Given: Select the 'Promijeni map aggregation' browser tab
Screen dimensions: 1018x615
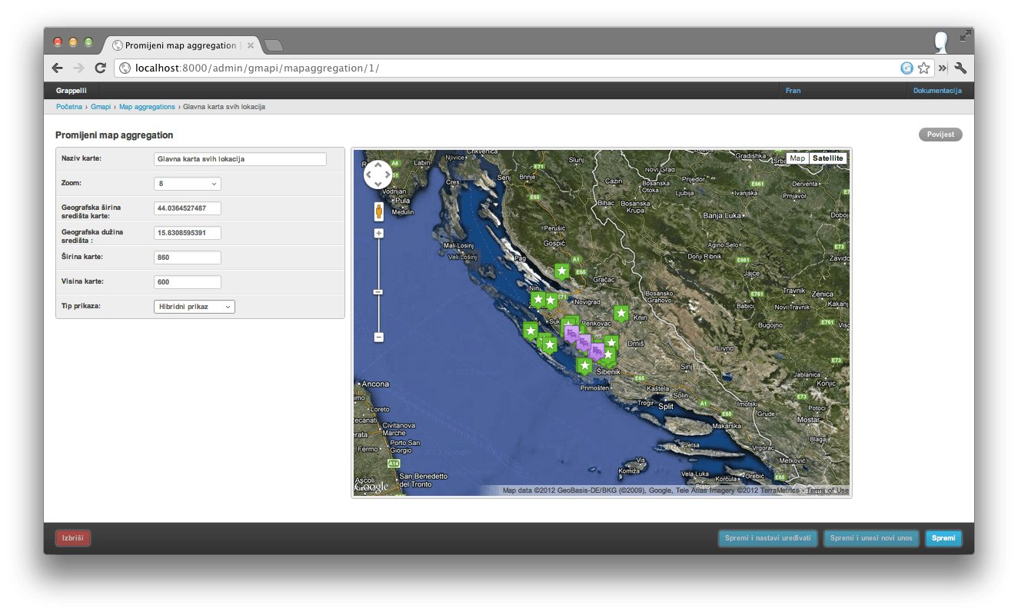Looking at the screenshot, I should click(x=178, y=45).
